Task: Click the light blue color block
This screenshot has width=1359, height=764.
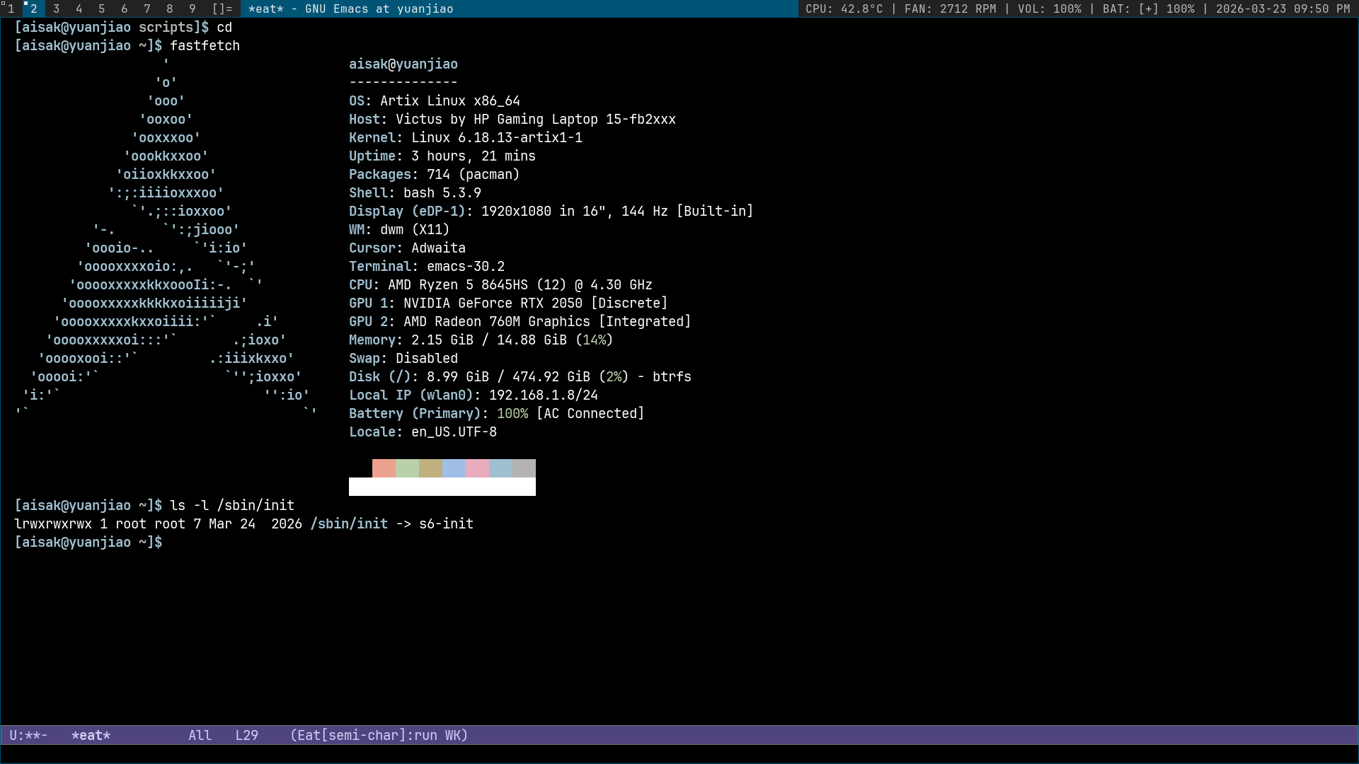Action: (x=454, y=468)
